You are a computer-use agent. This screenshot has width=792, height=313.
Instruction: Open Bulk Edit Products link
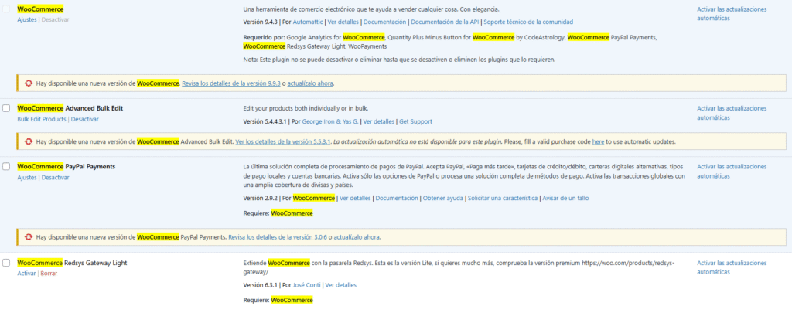[x=41, y=119]
